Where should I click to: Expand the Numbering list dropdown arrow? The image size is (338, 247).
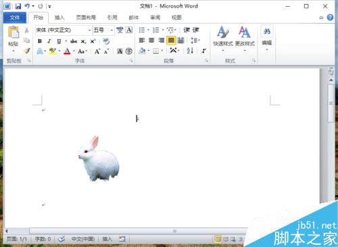162,30
